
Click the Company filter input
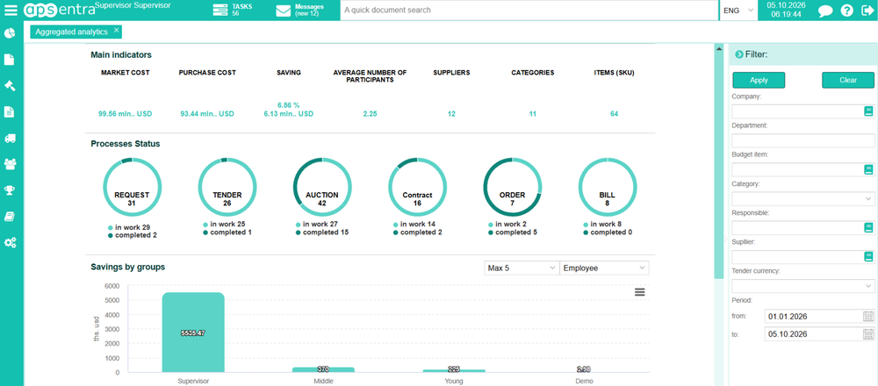click(x=797, y=111)
